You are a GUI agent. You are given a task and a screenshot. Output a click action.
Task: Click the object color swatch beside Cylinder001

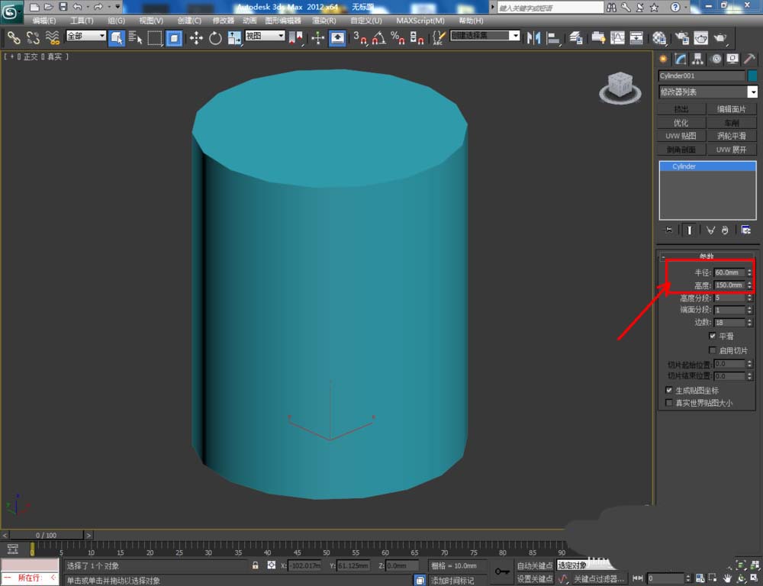tap(752, 76)
